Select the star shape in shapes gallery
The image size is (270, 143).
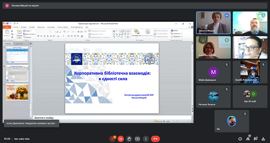coord(128,37)
